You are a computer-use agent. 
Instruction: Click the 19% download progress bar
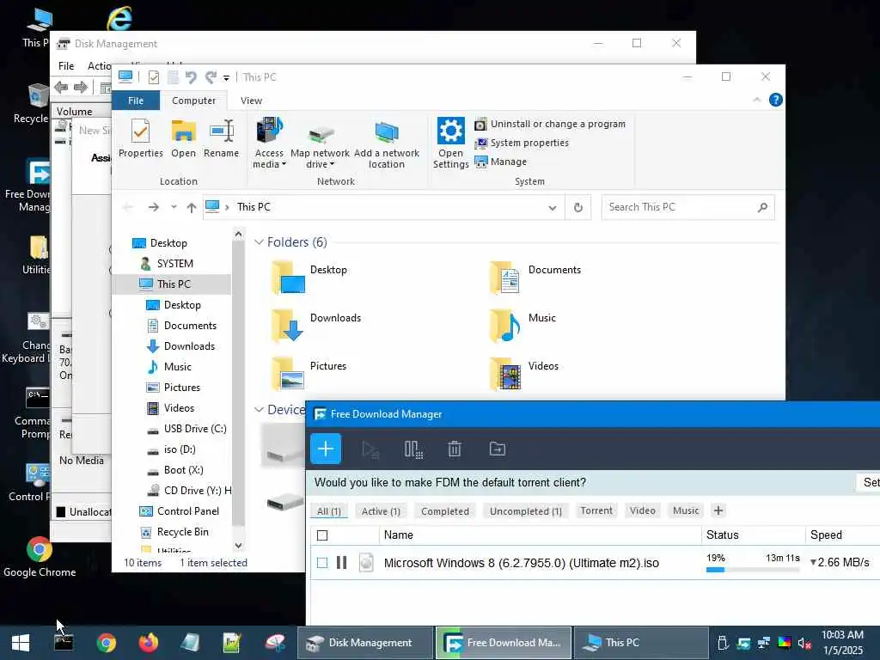coord(752,570)
